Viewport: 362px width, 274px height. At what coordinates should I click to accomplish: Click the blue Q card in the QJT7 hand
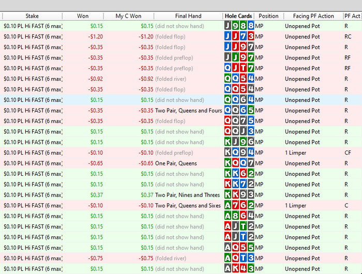[x=228, y=68]
